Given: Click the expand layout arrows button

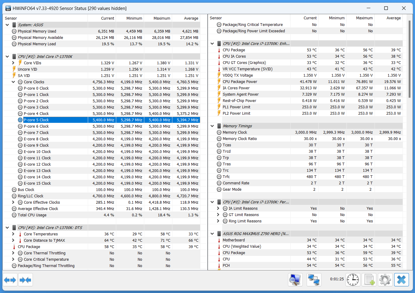Looking at the screenshot, I should pos(10,280).
